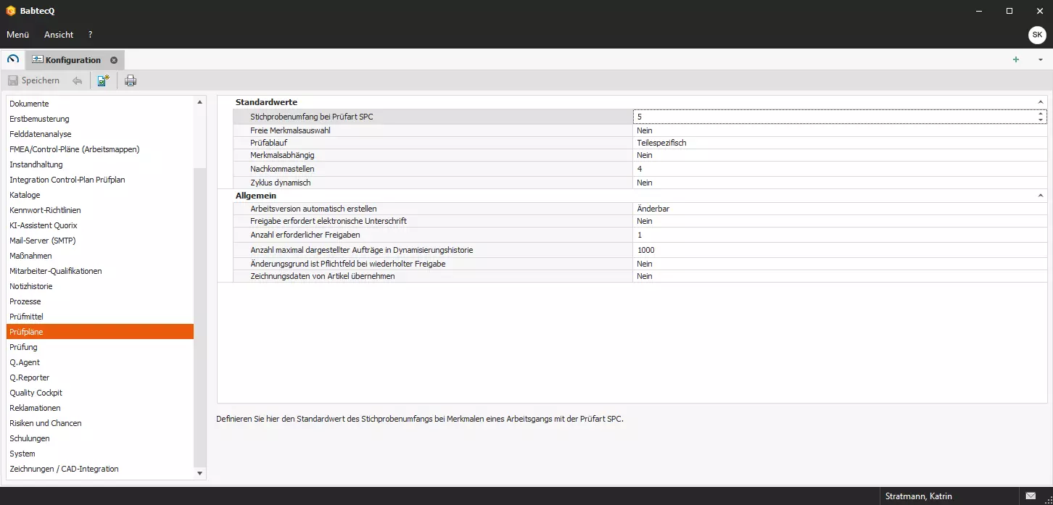The image size is (1053, 505).
Task: Click Änderungsgrund ist Pflichtfeld value Nein
Action: (x=840, y=264)
